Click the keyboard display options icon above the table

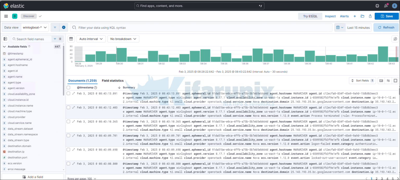tap(381, 80)
